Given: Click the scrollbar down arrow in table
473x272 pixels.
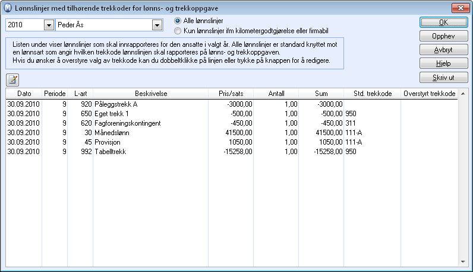Looking at the screenshot, I should 463,262.
